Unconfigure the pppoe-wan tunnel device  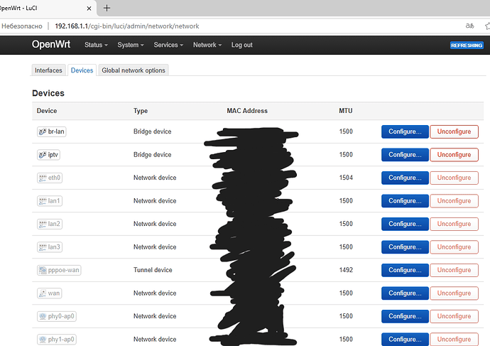tap(454, 270)
